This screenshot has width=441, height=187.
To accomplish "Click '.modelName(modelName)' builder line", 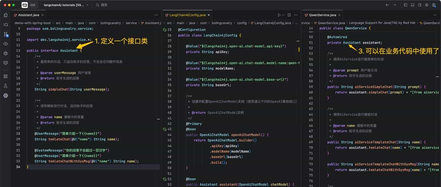I will [230, 151].
